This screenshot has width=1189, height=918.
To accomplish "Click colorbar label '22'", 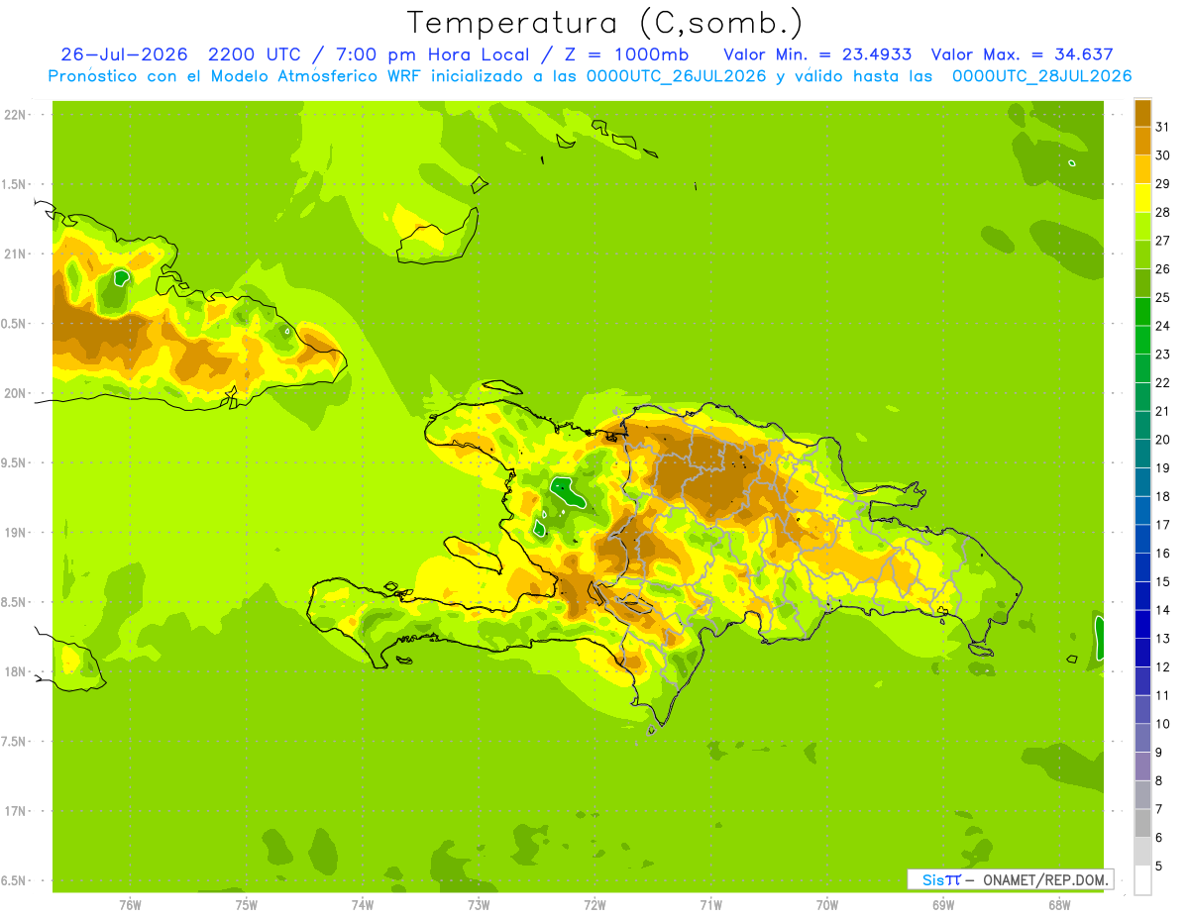I will [1162, 383].
